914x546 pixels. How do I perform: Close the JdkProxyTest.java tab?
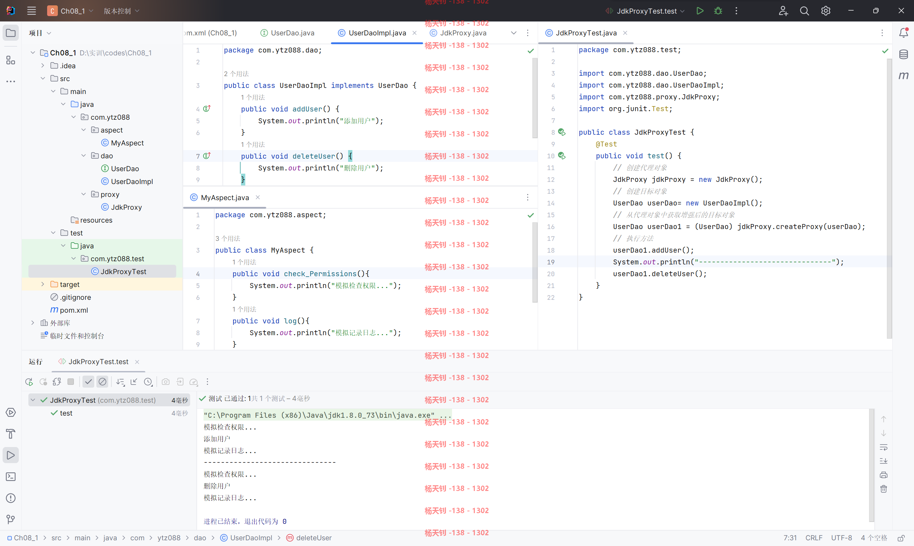pos(625,33)
